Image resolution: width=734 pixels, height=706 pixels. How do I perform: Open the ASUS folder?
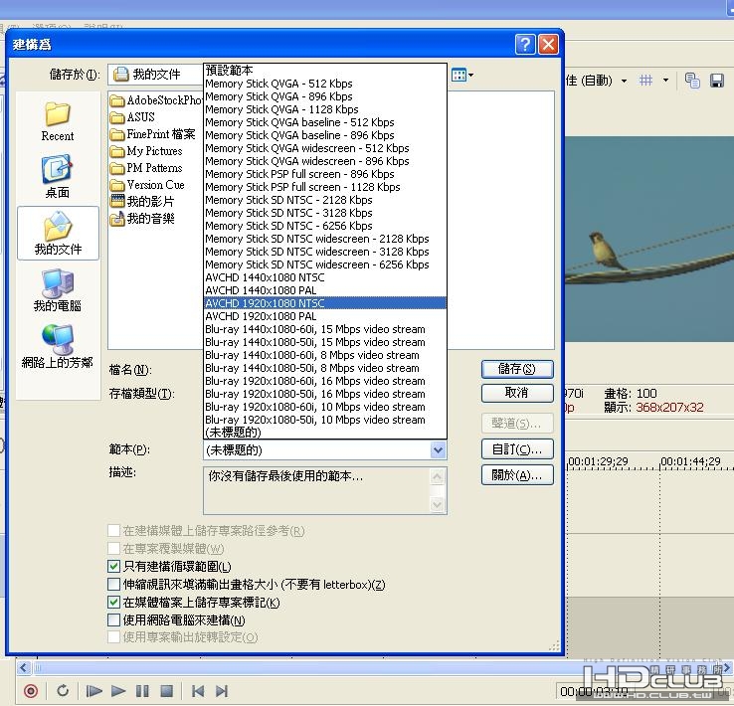pyautogui.click(x=132, y=117)
